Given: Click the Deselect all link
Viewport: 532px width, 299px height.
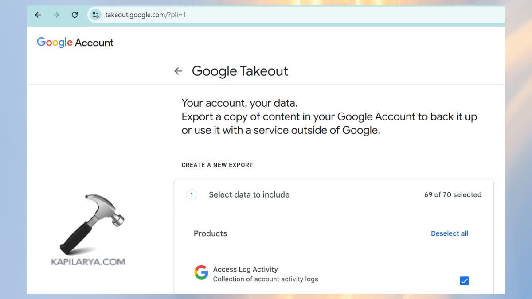Looking at the screenshot, I should (x=450, y=233).
